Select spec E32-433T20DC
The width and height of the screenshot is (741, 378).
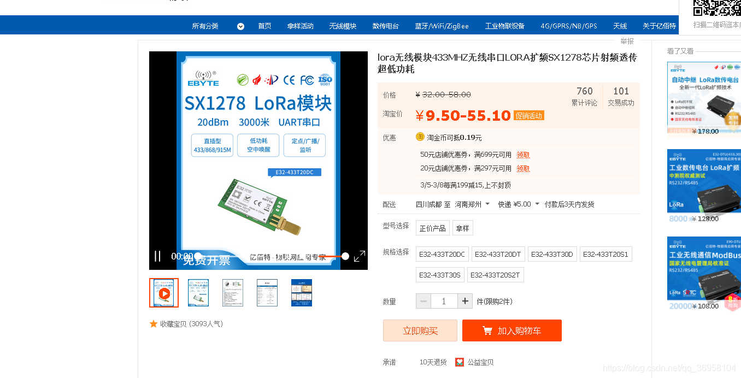pyautogui.click(x=442, y=254)
